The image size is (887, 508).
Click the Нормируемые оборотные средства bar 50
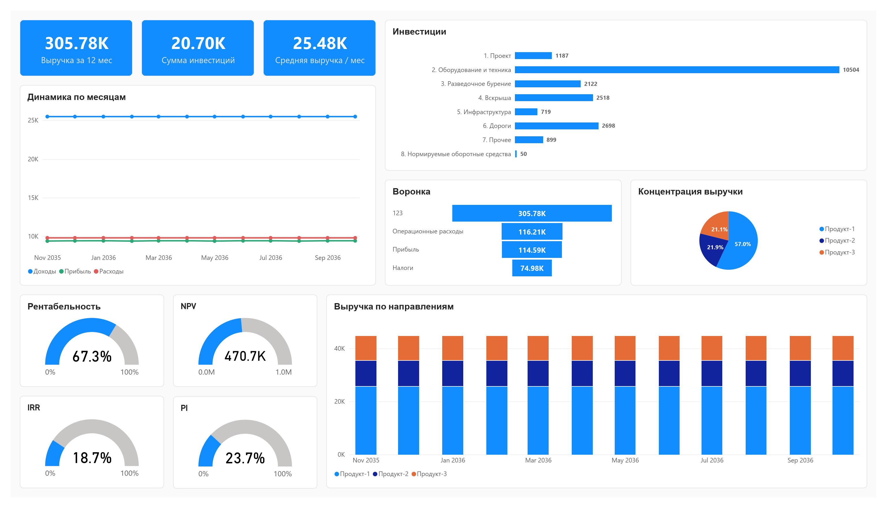click(x=516, y=154)
